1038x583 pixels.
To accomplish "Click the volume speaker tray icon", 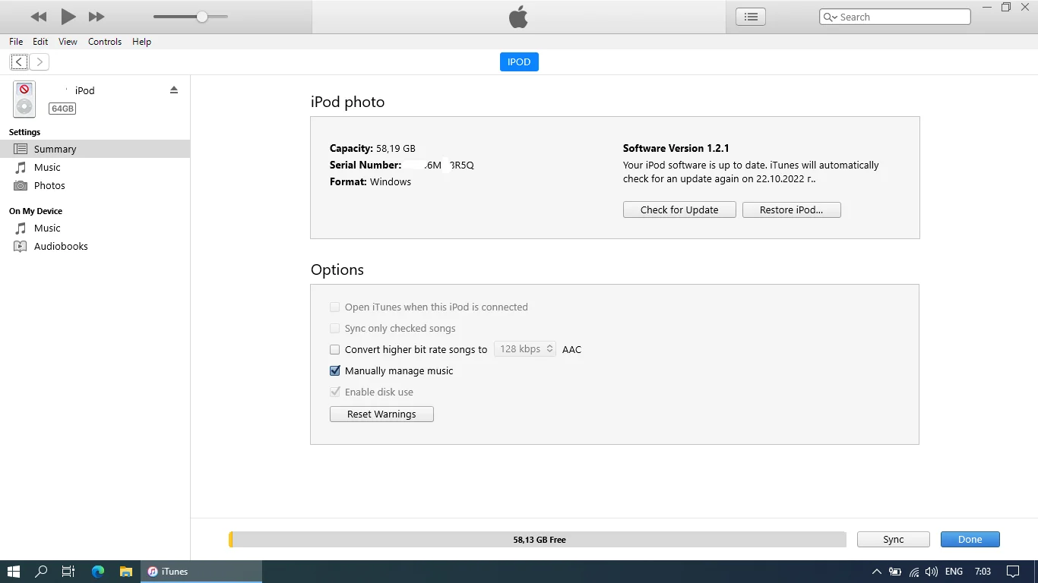I will 932,572.
